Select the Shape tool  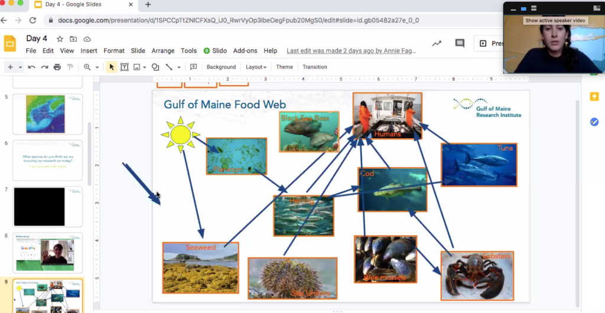pyautogui.click(x=155, y=67)
